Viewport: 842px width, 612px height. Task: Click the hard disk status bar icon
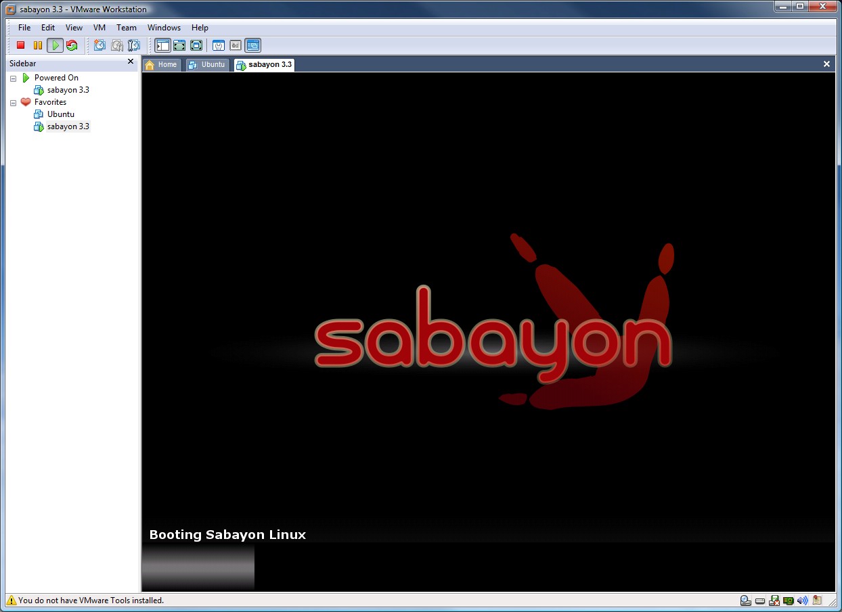(x=760, y=601)
